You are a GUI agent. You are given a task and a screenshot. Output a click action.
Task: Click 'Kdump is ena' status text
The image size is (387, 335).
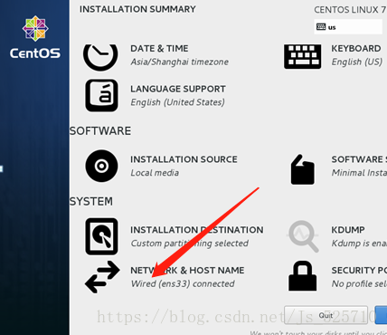click(359, 244)
